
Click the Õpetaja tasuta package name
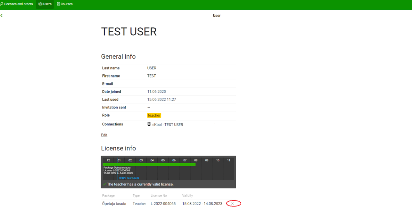click(x=114, y=204)
